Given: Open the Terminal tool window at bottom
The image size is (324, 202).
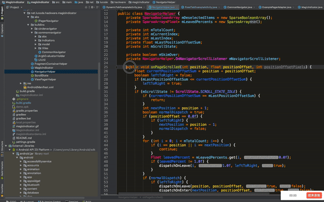Looking at the screenshot, I should coord(72,201).
